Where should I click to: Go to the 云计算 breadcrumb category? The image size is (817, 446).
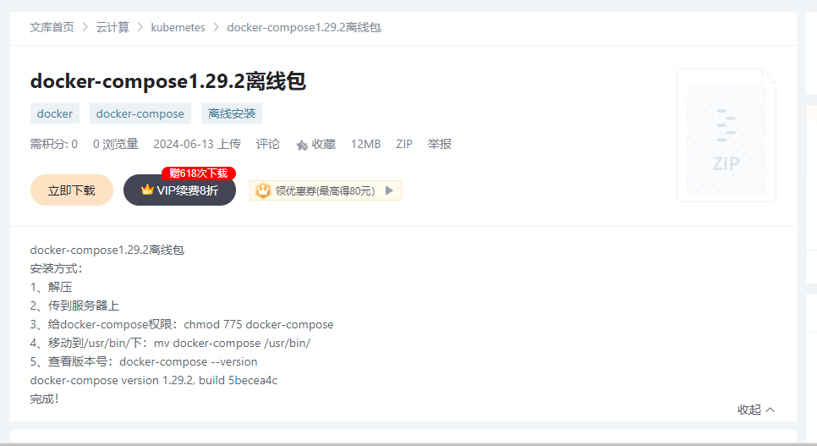pyautogui.click(x=112, y=27)
